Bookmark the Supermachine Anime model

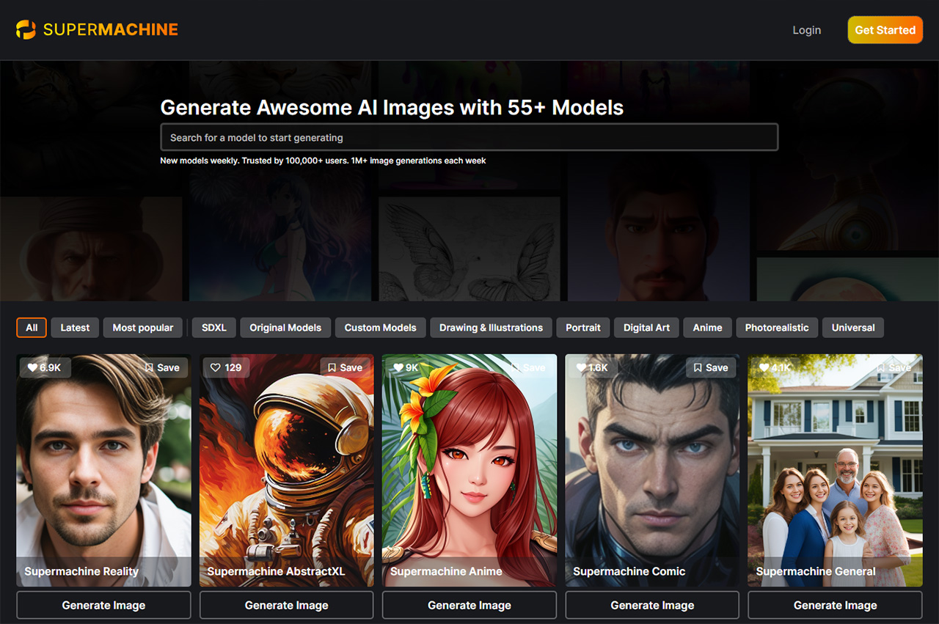click(x=527, y=367)
